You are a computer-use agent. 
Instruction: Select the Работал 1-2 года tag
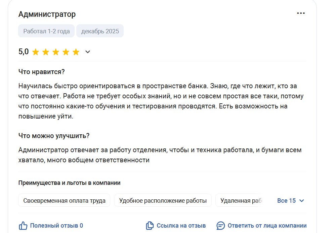click(x=46, y=31)
